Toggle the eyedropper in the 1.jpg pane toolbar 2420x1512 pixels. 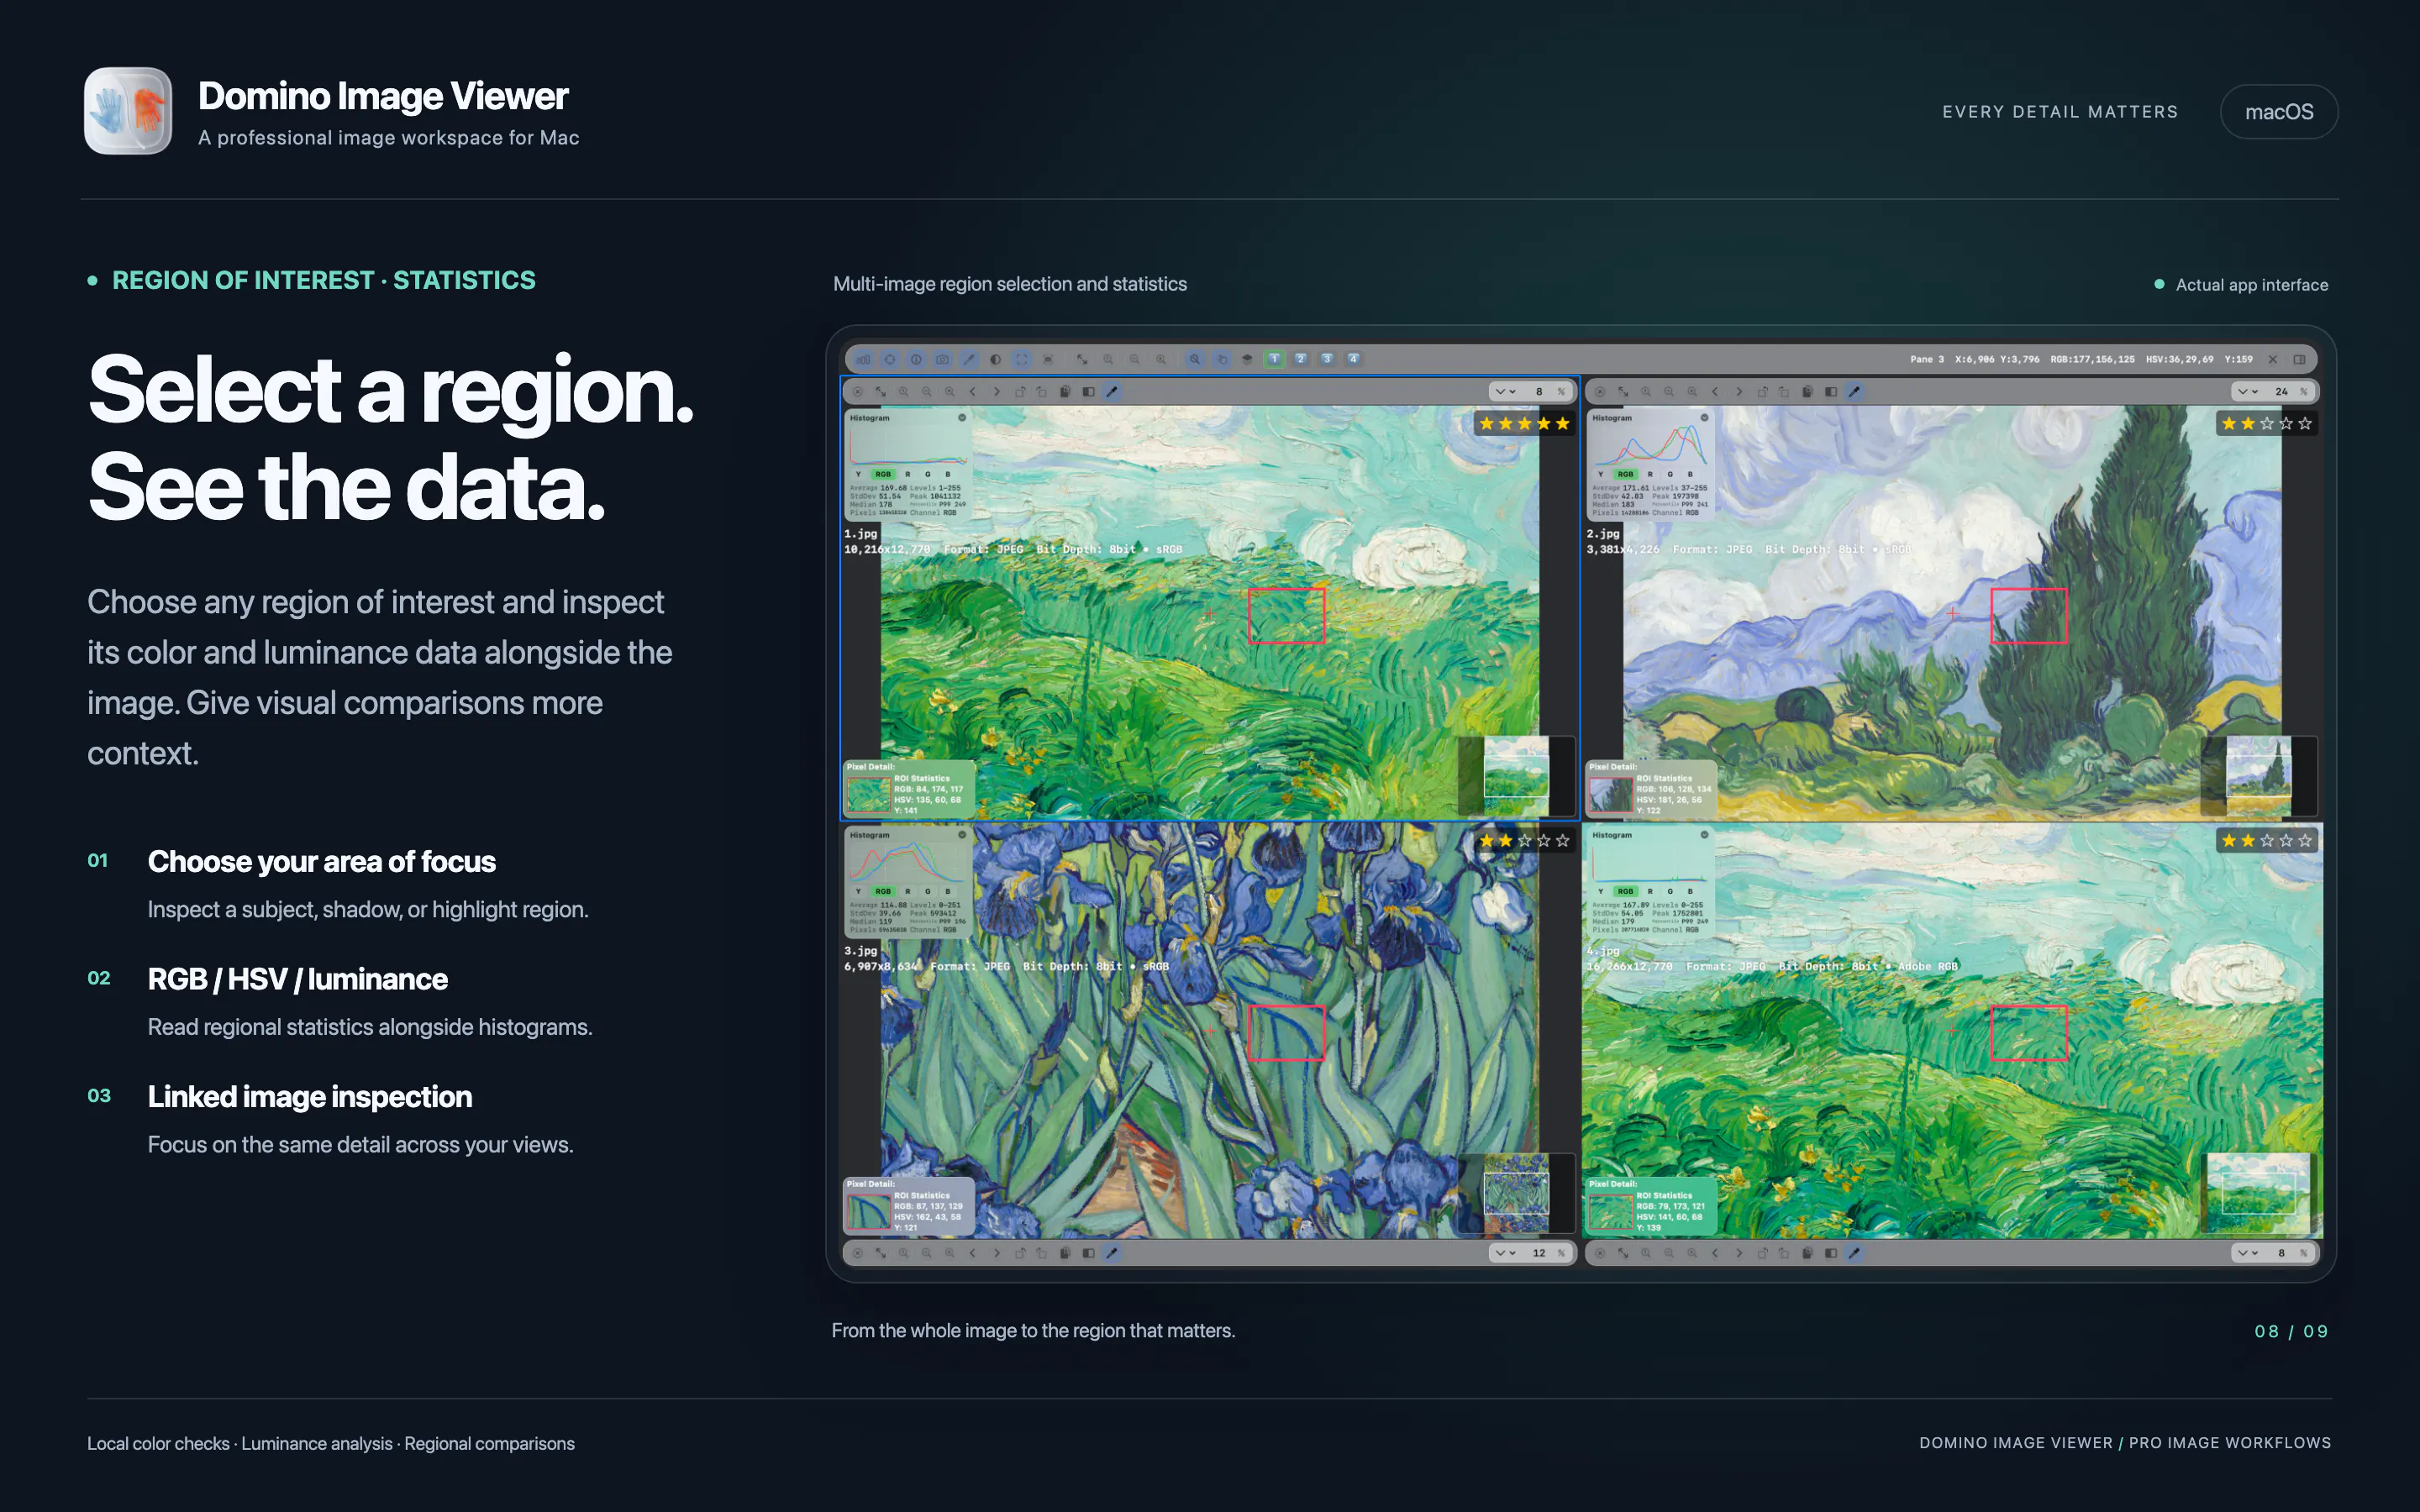[1112, 392]
